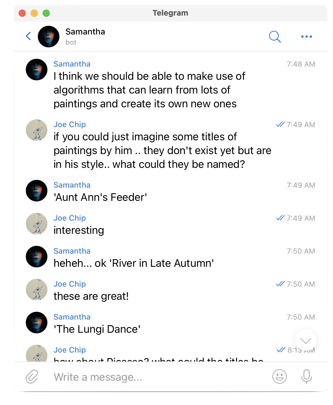The width and height of the screenshot is (333, 405).
Task: Open the Samantha bot name in the header
Action: [x=85, y=32]
